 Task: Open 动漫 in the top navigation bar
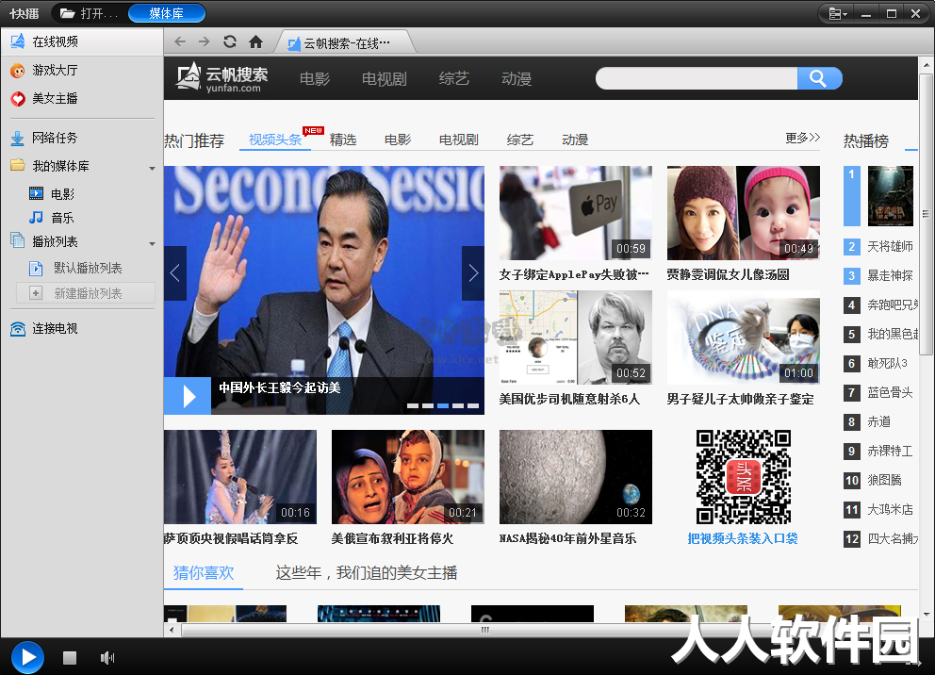tap(517, 78)
